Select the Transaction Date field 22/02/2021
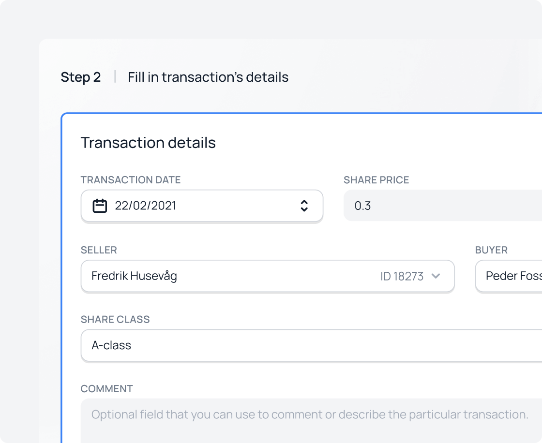 pyautogui.click(x=202, y=206)
